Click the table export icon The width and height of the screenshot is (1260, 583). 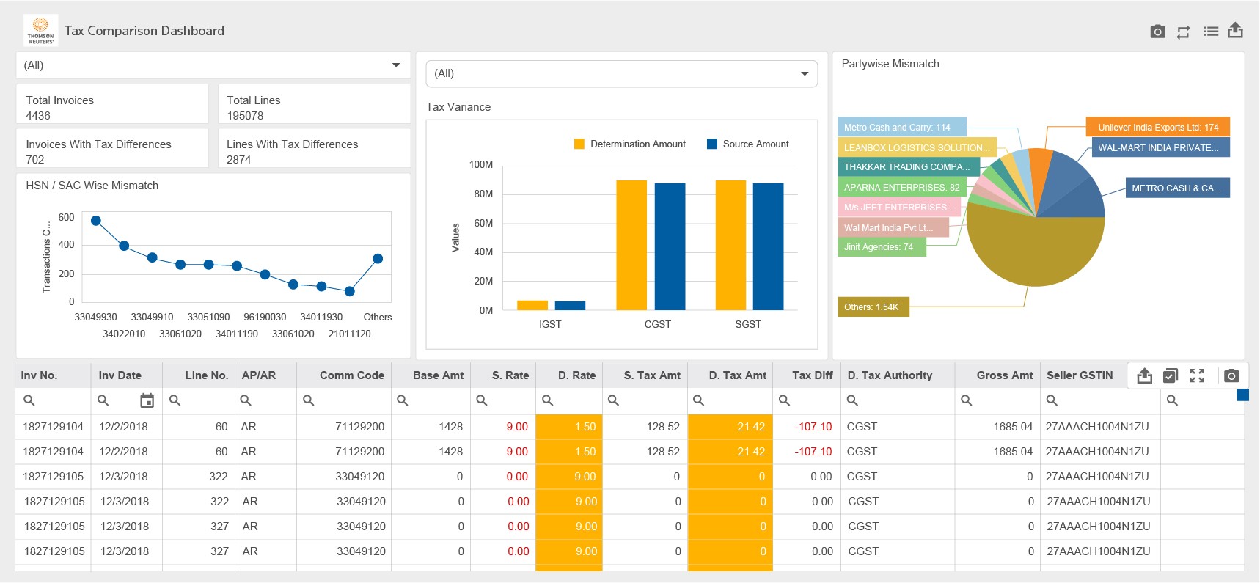coord(1144,375)
